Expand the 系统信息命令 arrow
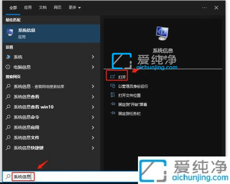The width and height of the screenshot is (230, 184). (x=93, y=117)
